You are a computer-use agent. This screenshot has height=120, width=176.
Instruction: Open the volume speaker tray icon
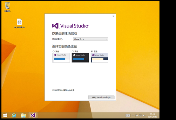pyautogui.click(x=144, y=116)
